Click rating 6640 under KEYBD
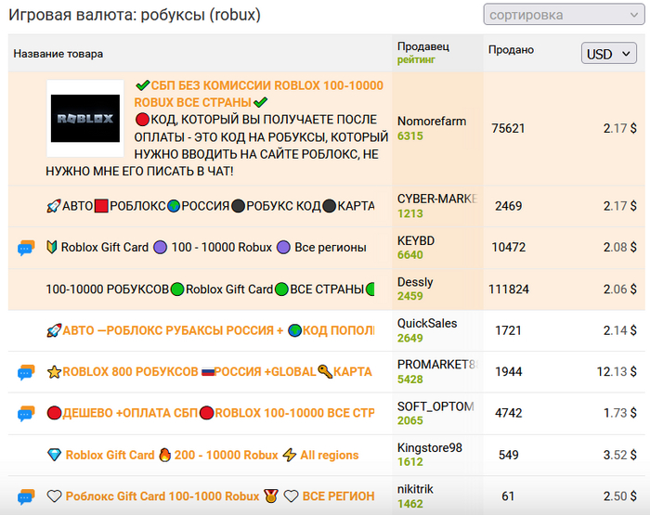 (410, 254)
